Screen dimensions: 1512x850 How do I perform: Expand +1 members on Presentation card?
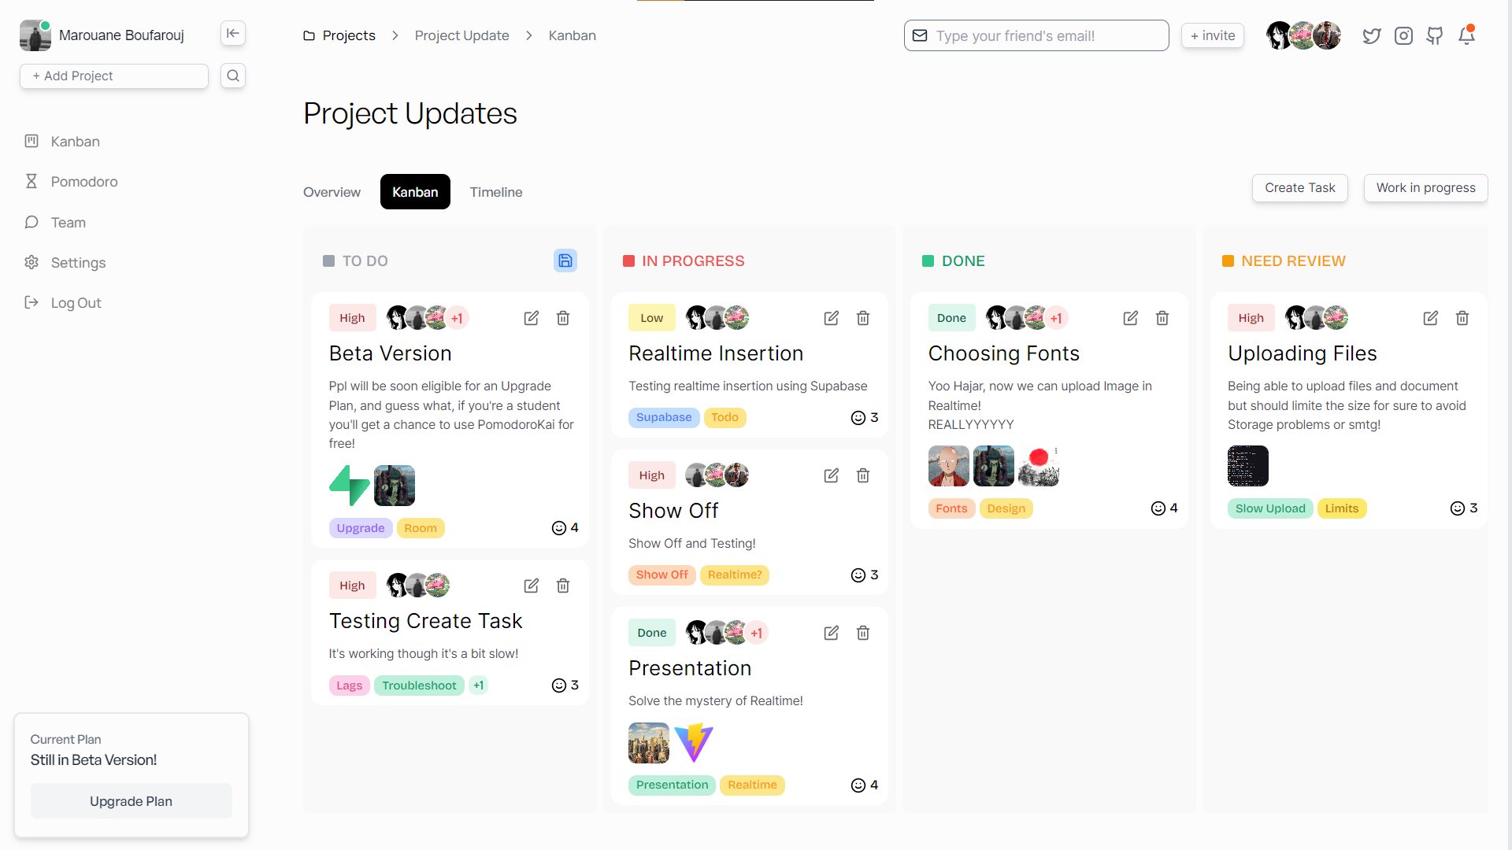click(x=756, y=633)
